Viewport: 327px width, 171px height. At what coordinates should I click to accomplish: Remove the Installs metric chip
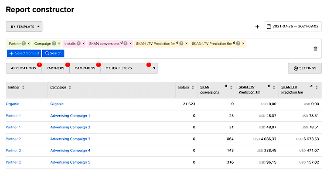(x=84, y=44)
